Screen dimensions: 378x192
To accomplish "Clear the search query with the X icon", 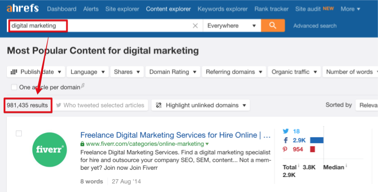I will pyautogui.click(x=195, y=26).
